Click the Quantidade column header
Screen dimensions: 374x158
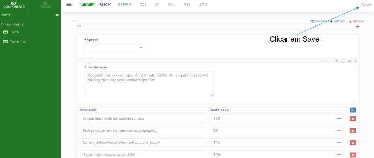tap(219, 110)
